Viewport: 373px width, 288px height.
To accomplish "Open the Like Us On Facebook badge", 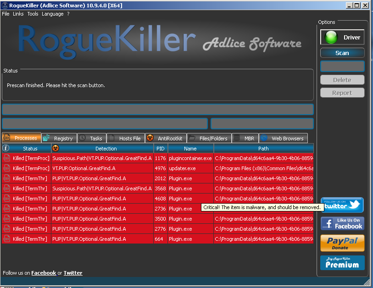I will (x=342, y=223).
